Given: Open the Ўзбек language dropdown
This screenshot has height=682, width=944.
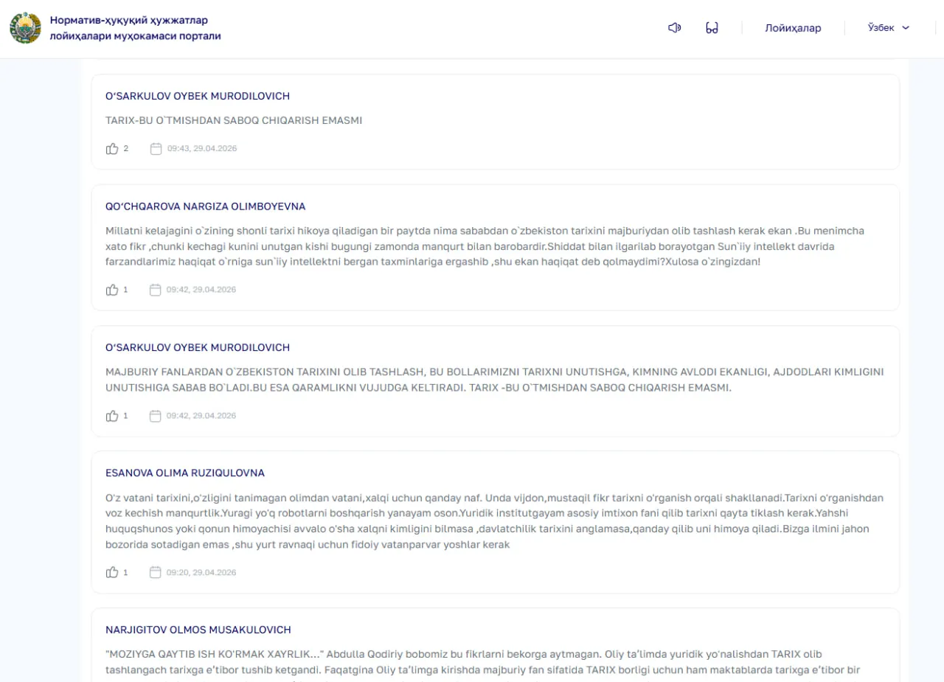Looking at the screenshot, I should pyautogui.click(x=881, y=28).
